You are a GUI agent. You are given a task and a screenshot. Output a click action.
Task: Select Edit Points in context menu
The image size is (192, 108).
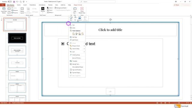click(77, 40)
